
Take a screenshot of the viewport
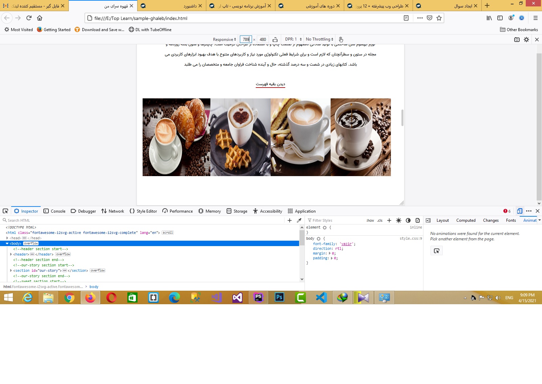(x=517, y=40)
